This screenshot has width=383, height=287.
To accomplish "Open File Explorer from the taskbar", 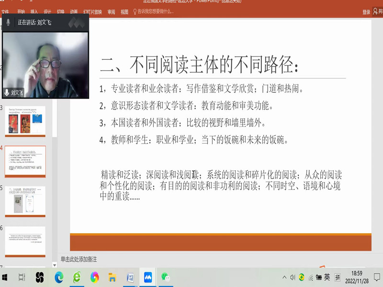I will (112, 277).
